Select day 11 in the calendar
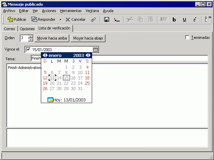Screen dimensions: 214x160 87,72
